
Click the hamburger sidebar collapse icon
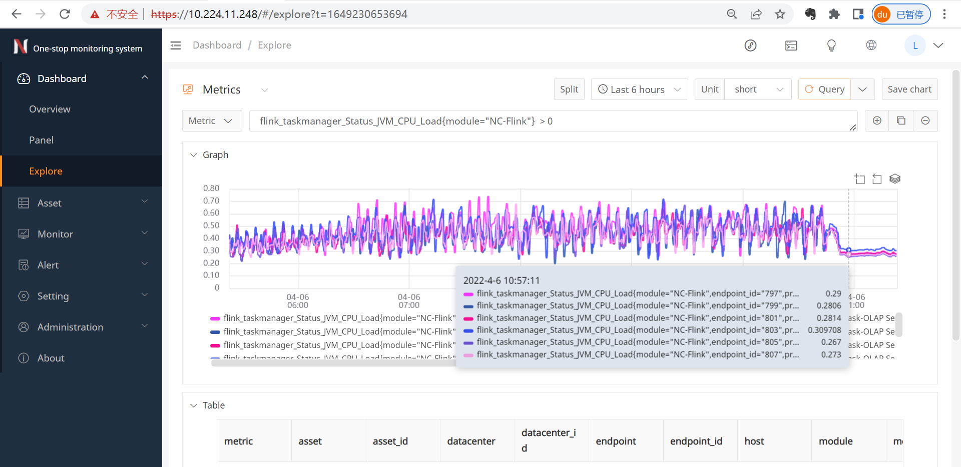(x=176, y=45)
